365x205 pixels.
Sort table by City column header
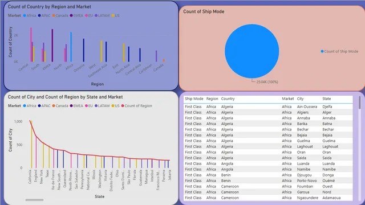click(x=300, y=99)
